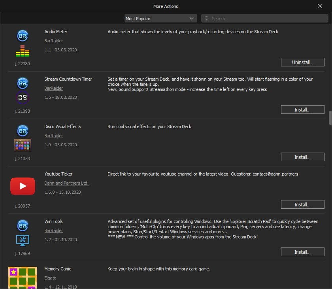Click version text 1.5 - 18.02.2020
The width and height of the screenshot is (332, 289).
[x=61, y=97]
